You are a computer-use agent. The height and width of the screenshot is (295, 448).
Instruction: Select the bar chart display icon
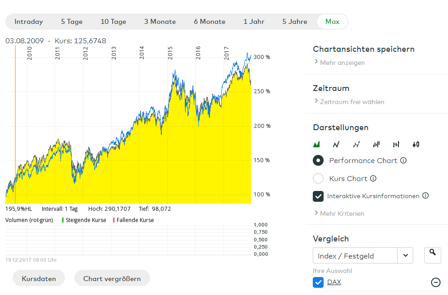pyautogui.click(x=376, y=144)
